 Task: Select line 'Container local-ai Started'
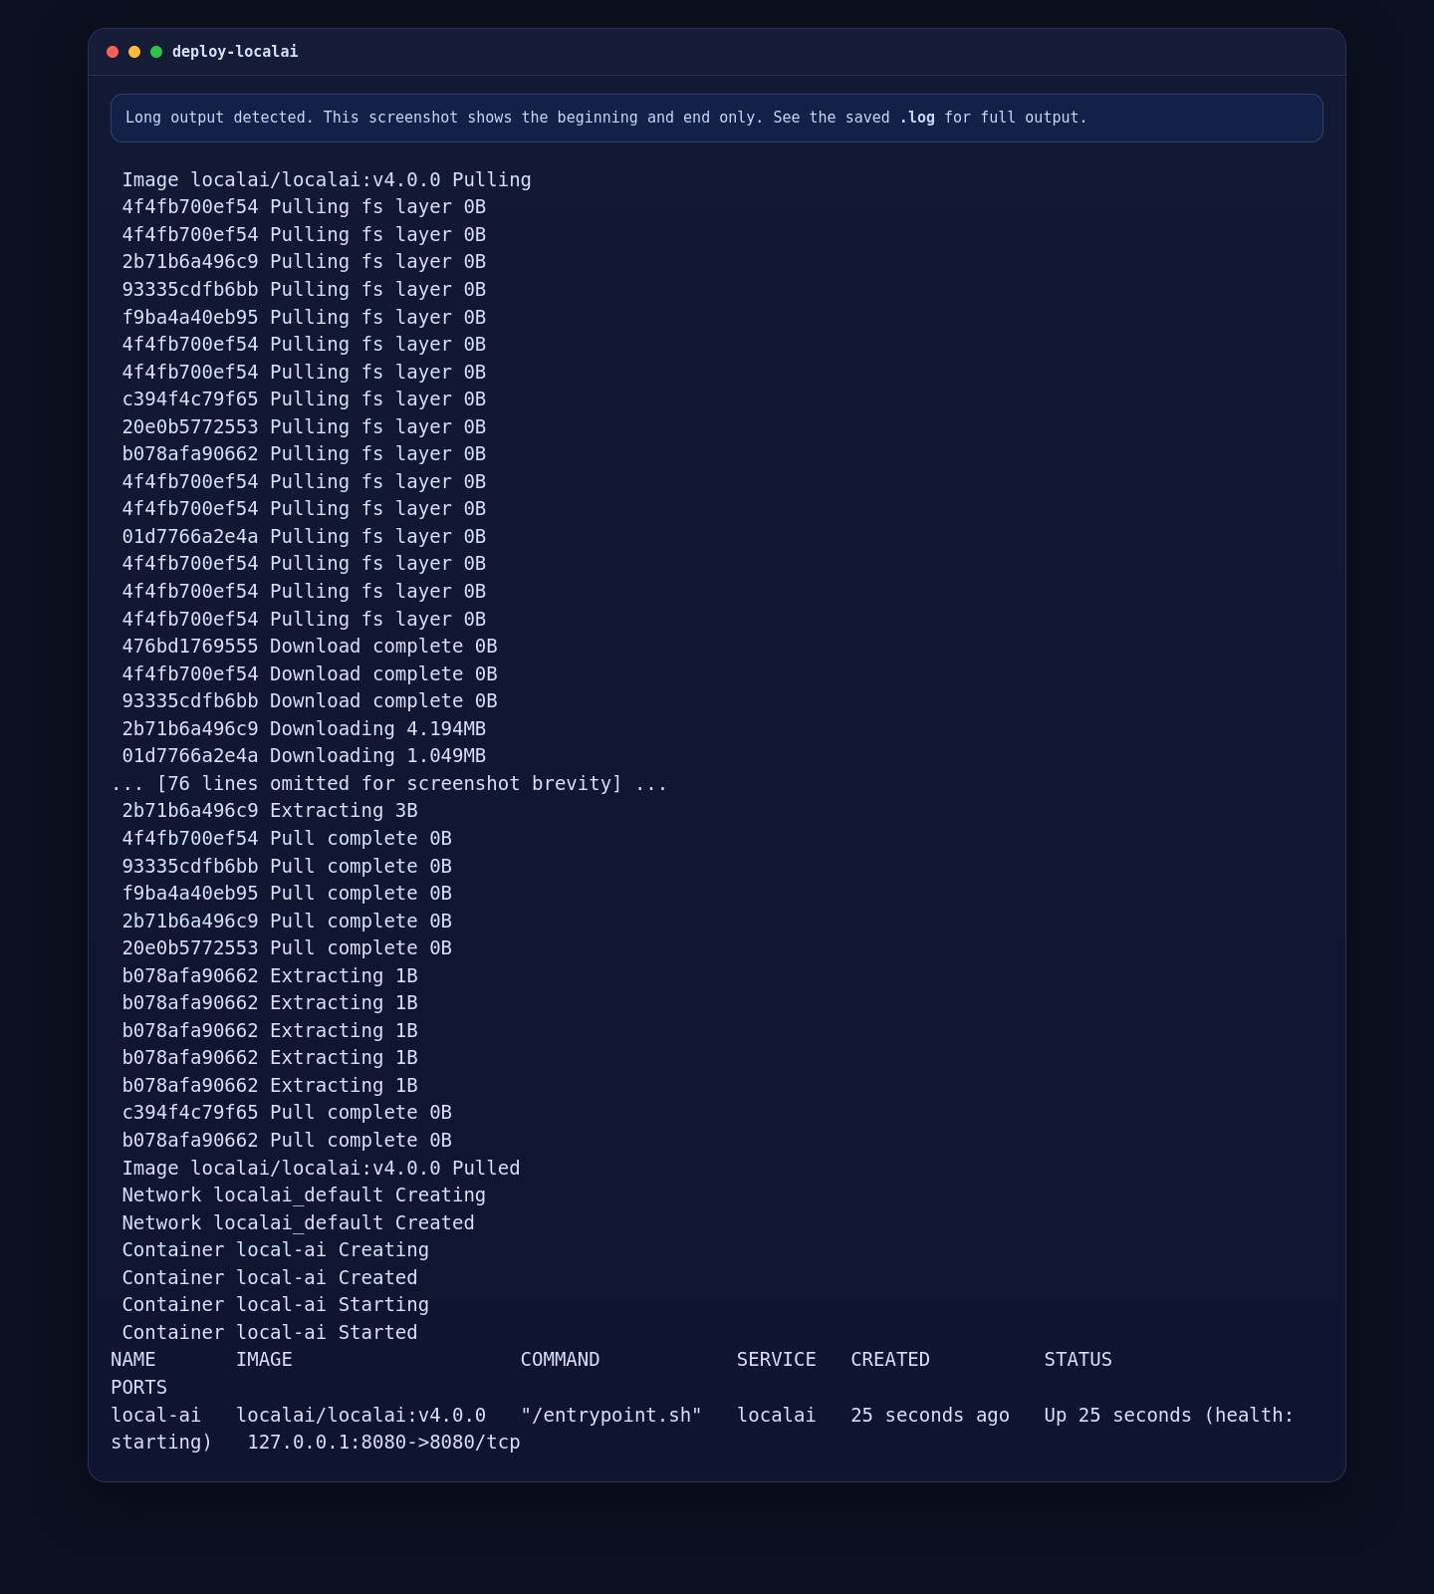pyautogui.click(x=270, y=1333)
